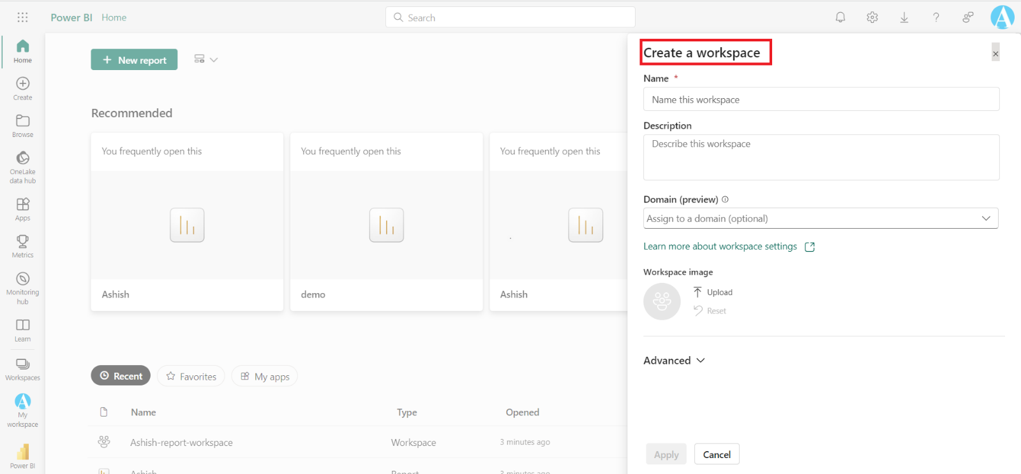Click the notifications bell icon

pyautogui.click(x=840, y=18)
